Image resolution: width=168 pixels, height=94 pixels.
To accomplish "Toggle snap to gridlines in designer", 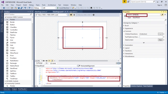I will click(46, 61).
